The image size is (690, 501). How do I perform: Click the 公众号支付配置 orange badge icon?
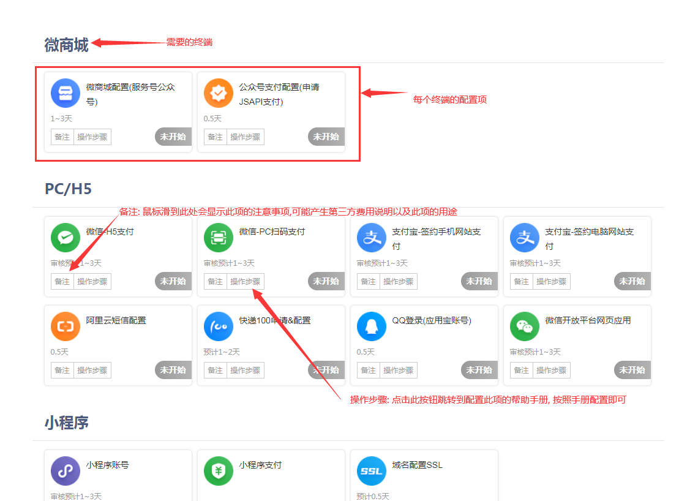pyautogui.click(x=219, y=93)
